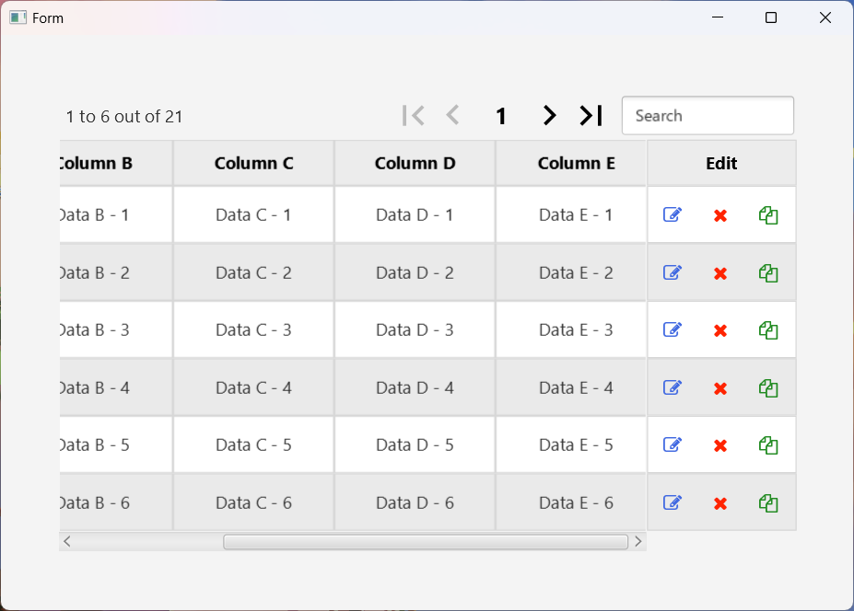Duplicate row 6 with the green copy icon
This screenshot has height=611, width=854.
[x=768, y=502]
